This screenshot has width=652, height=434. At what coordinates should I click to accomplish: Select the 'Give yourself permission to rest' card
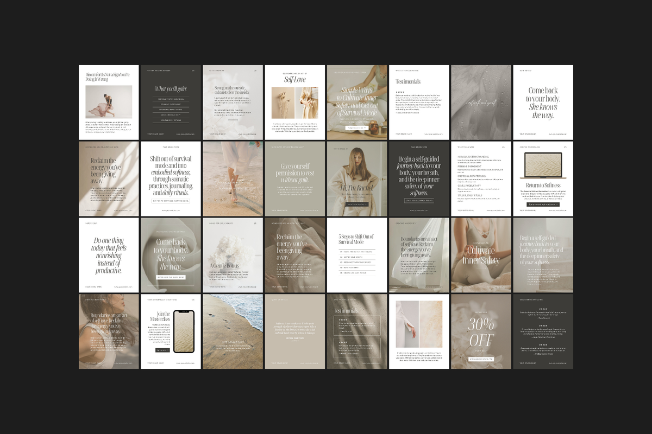[295, 179]
